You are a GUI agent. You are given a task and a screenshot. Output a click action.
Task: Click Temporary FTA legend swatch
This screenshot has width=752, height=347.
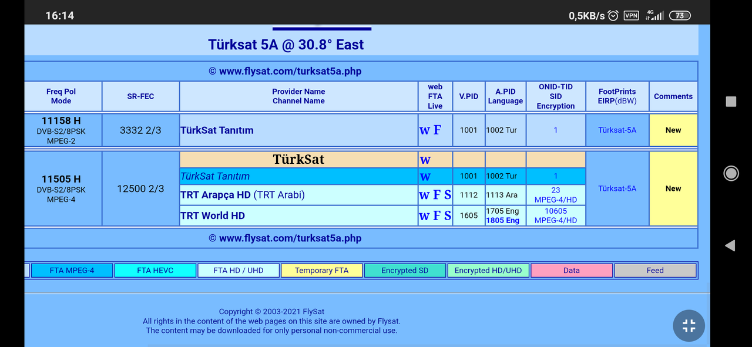[321, 271]
